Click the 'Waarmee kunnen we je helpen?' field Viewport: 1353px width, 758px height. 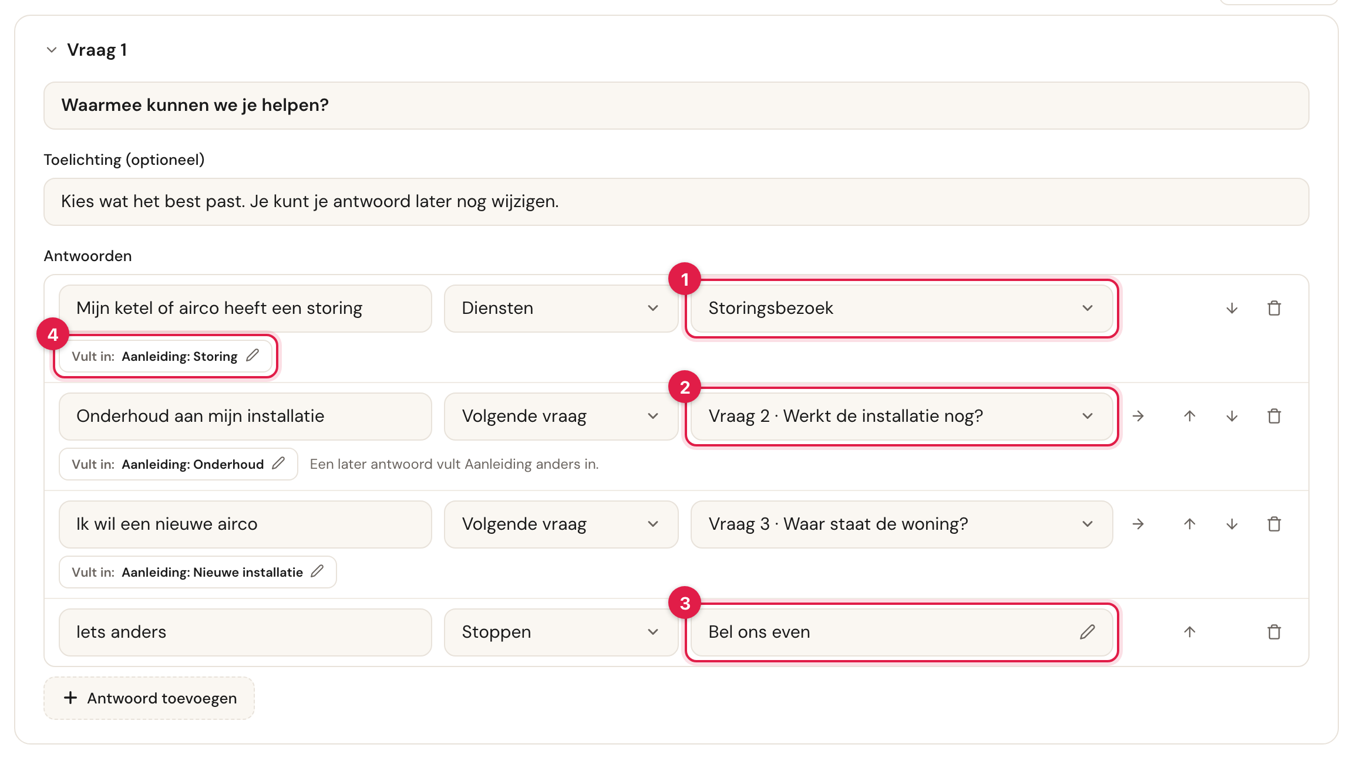676,106
